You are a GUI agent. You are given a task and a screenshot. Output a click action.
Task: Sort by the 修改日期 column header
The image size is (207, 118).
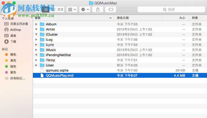pyautogui.click(x=138, y=18)
